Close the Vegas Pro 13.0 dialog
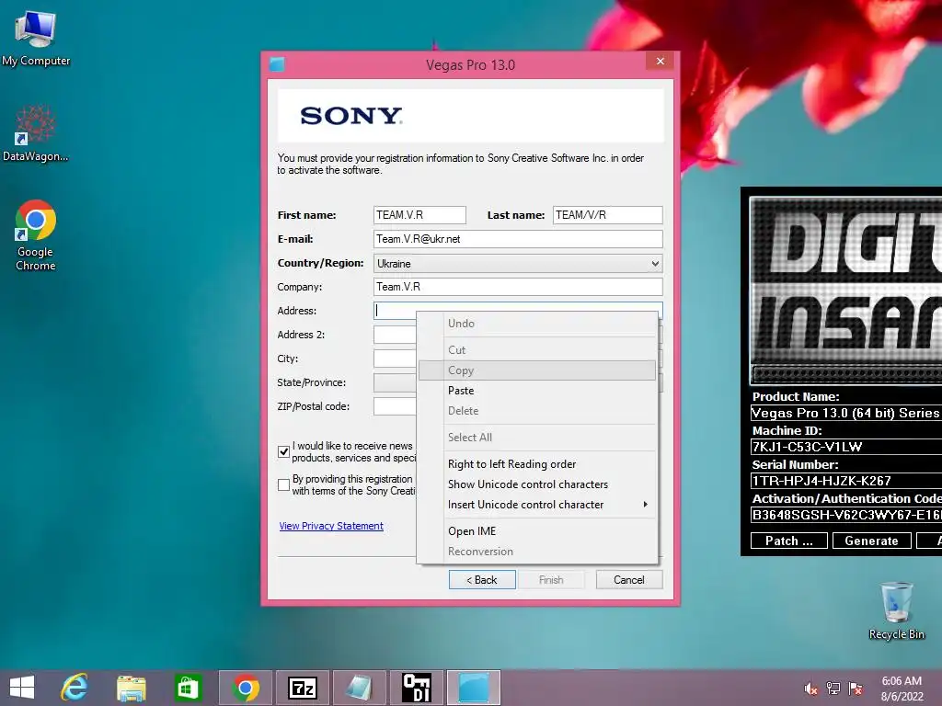942x706 pixels. point(661,62)
